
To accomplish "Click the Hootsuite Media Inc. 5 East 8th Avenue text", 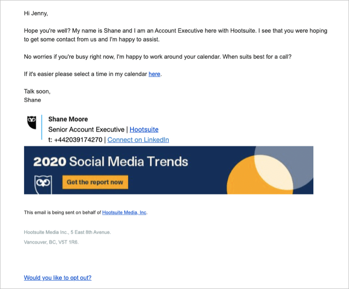I will 68,232.
